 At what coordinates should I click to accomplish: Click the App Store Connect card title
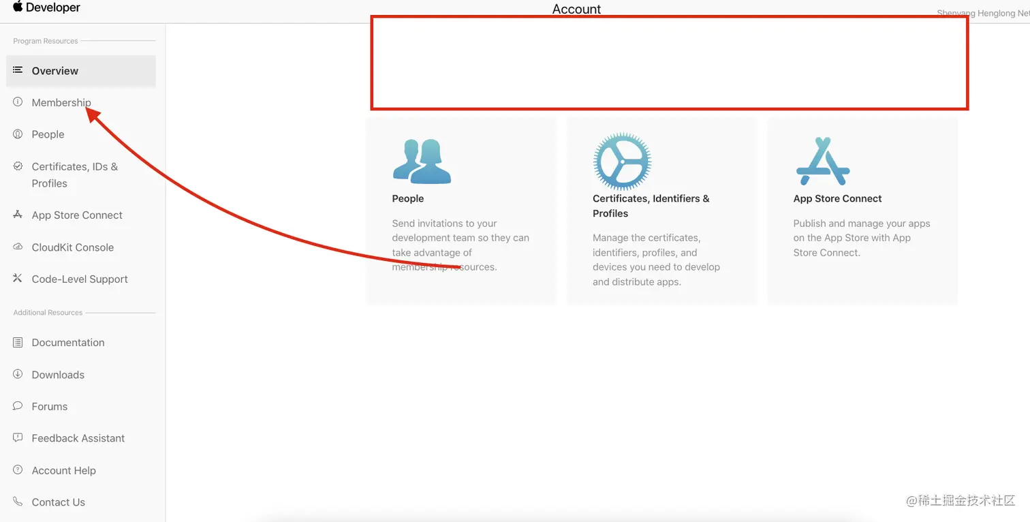[x=837, y=198]
